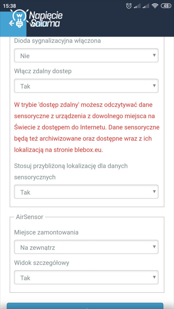The width and height of the screenshot is (174, 309).
Task: Click the arrow on the Nie dropdown
Action: click(154, 55)
